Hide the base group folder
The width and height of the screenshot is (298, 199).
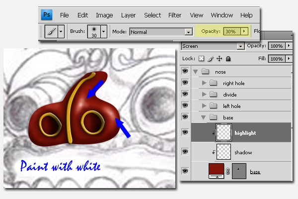tap(185, 117)
